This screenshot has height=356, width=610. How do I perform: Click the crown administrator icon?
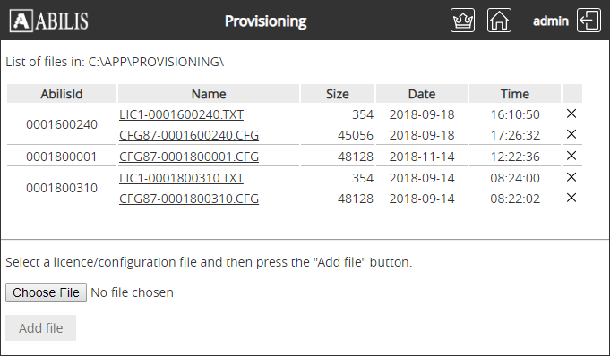(x=462, y=21)
